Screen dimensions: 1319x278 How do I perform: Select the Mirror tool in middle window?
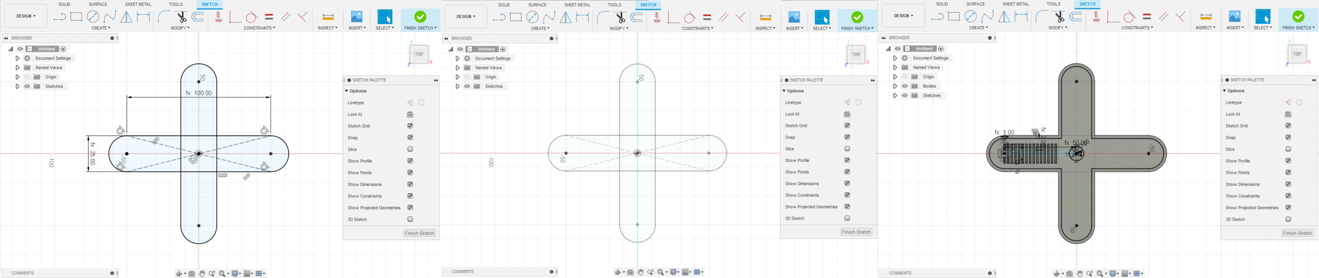point(565,17)
